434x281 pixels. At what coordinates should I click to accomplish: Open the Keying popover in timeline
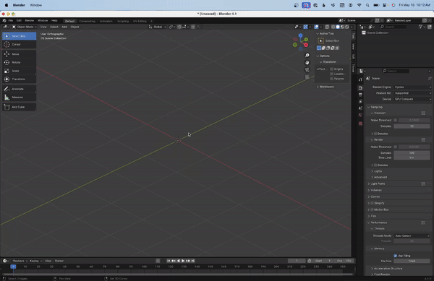(x=35, y=261)
